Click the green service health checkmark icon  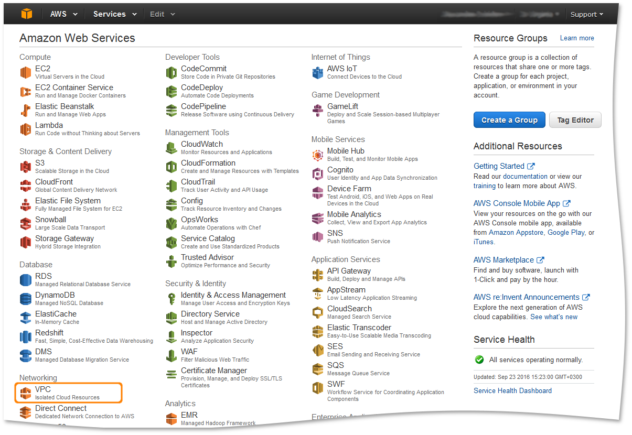(x=479, y=360)
